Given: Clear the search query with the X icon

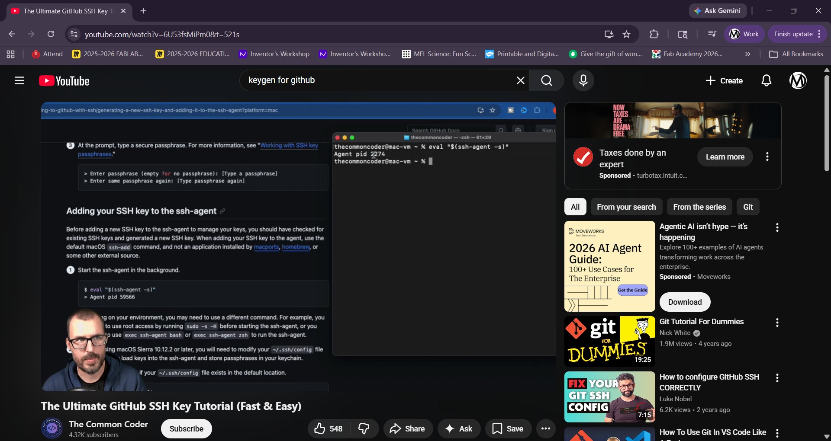Looking at the screenshot, I should (520, 80).
